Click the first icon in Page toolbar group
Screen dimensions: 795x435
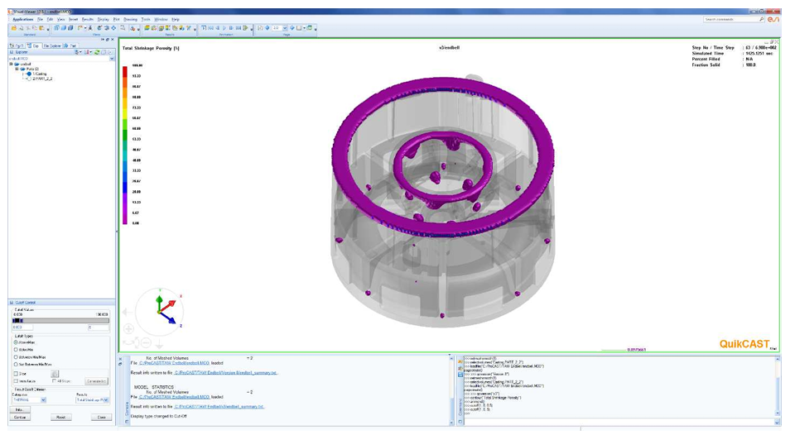260,28
